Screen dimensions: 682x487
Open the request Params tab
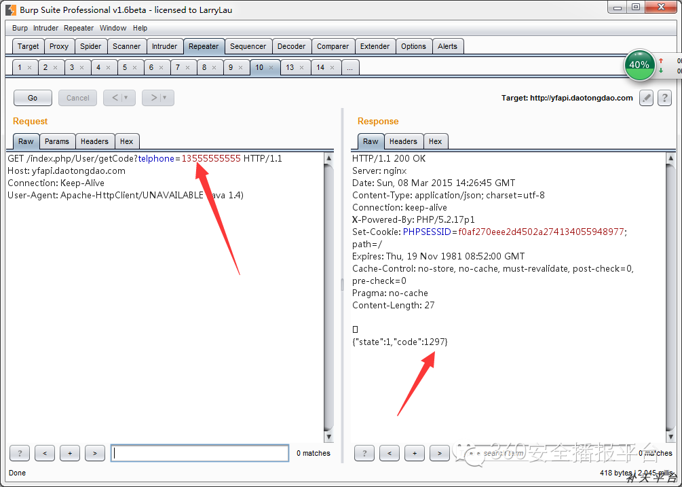click(57, 141)
